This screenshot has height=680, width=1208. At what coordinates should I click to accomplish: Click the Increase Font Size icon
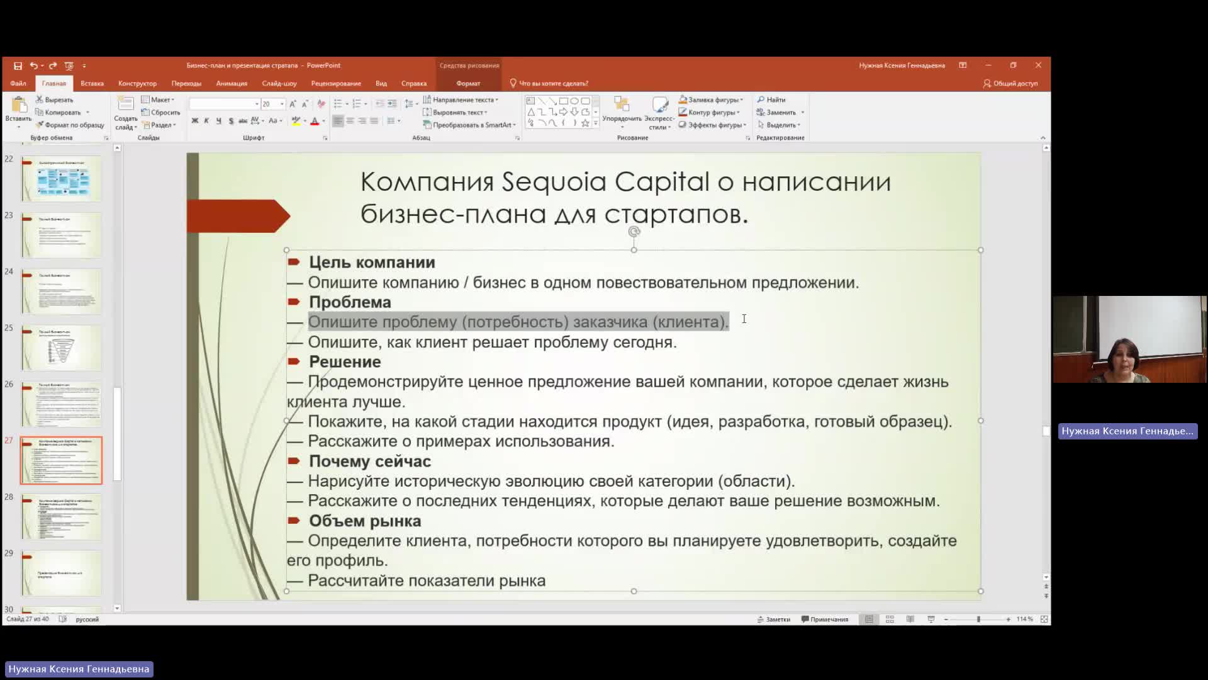(293, 104)
